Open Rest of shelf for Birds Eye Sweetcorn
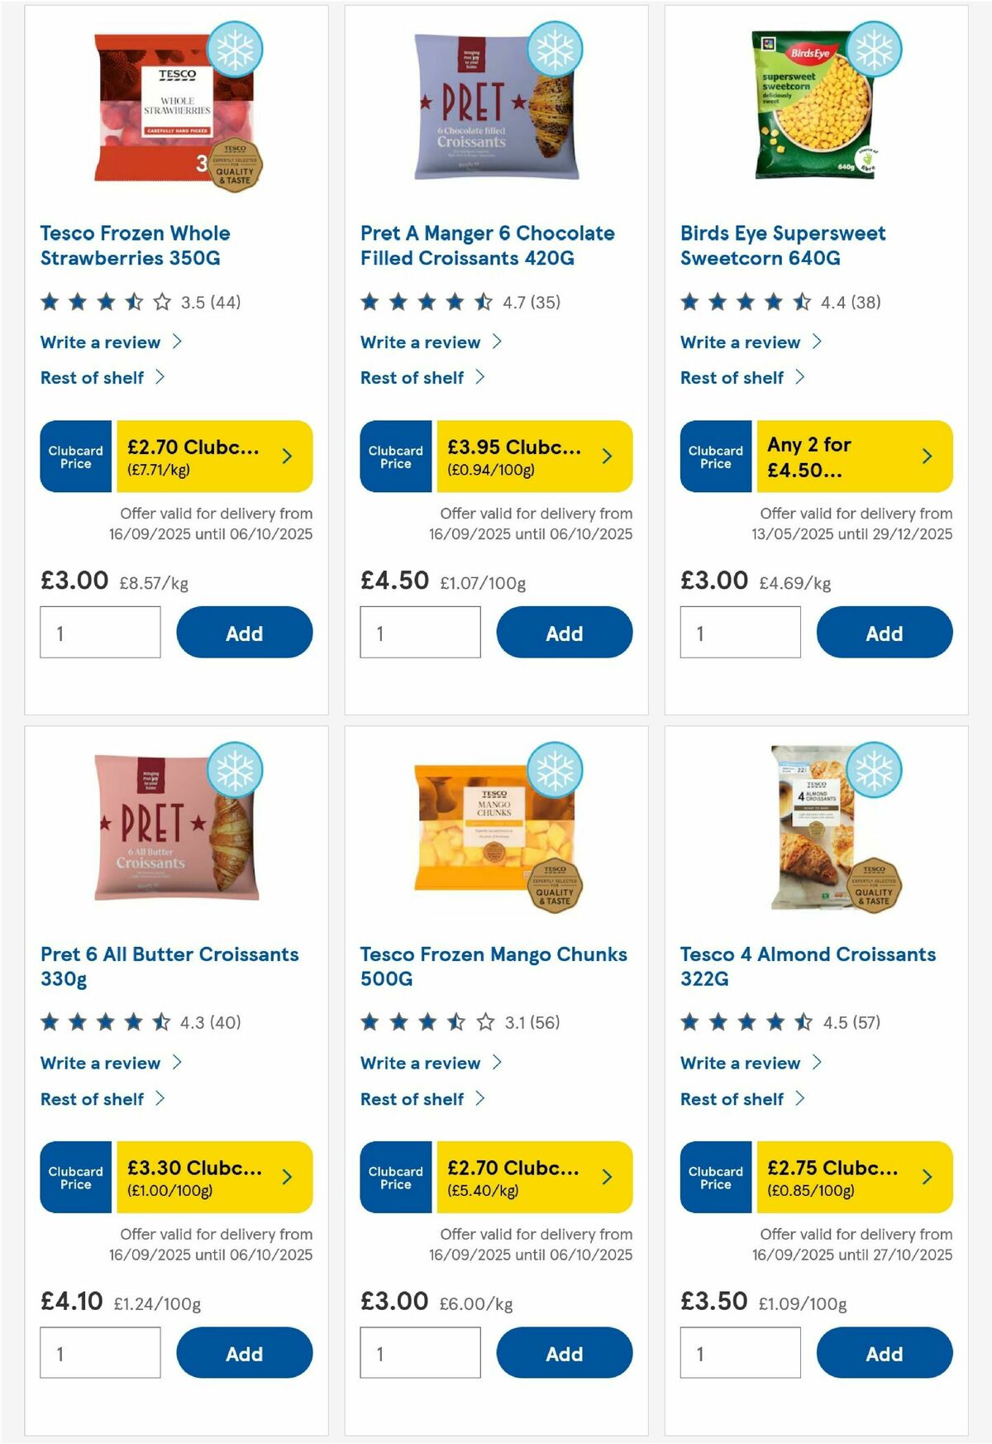 [732, 377]
